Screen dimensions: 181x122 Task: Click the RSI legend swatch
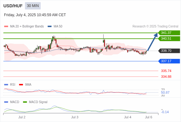tap(6, 85)
